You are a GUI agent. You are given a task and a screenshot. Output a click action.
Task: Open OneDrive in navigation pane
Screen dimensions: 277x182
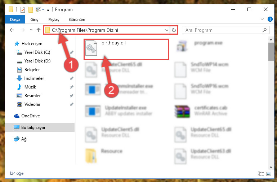[31, 116]
